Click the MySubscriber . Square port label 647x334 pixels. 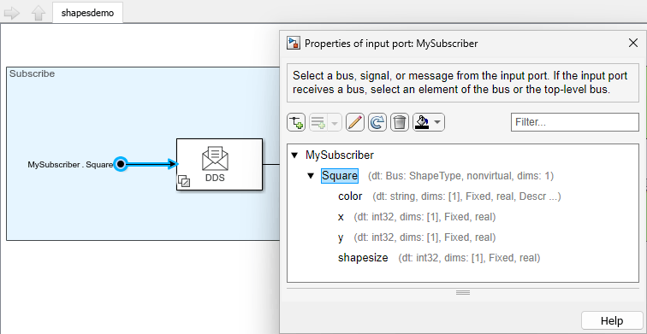click(70, 165)
